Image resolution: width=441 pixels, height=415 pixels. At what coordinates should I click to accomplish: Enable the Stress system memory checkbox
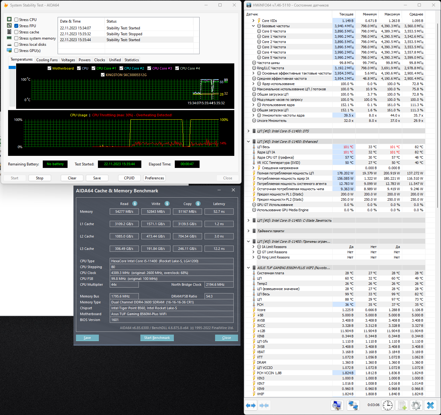pyautogui.click(x=16, y=38)
